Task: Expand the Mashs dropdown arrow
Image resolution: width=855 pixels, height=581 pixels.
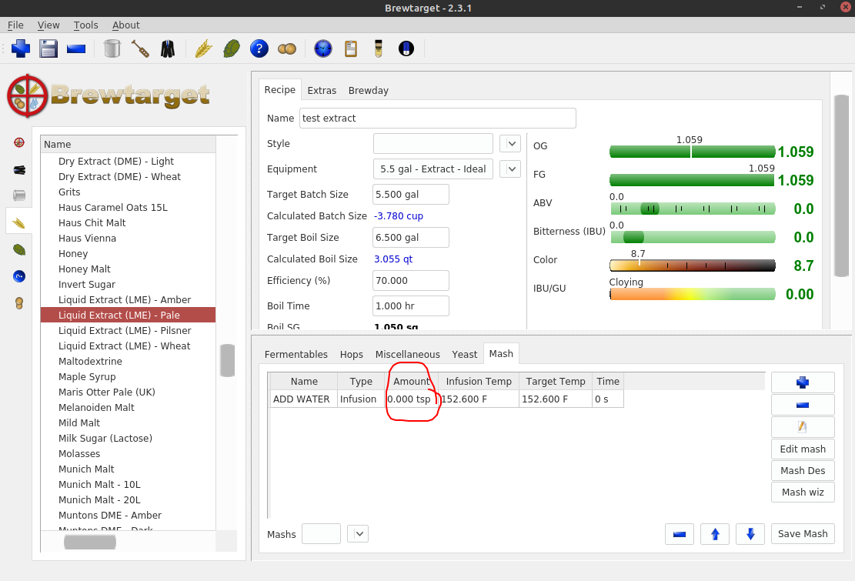Action: [x=359, y=534]
